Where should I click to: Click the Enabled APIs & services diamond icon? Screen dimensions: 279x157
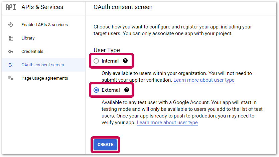point(11,25)
